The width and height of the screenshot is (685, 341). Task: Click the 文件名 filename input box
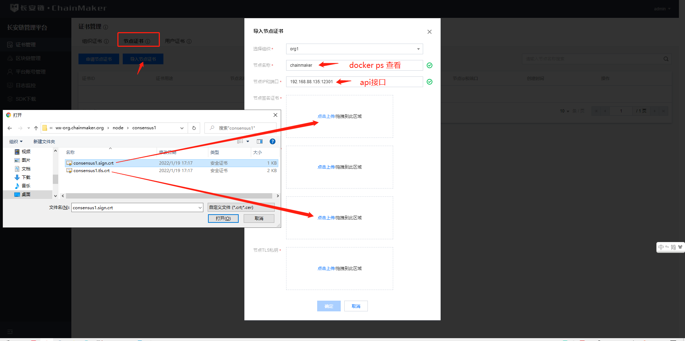click(134, 207)
